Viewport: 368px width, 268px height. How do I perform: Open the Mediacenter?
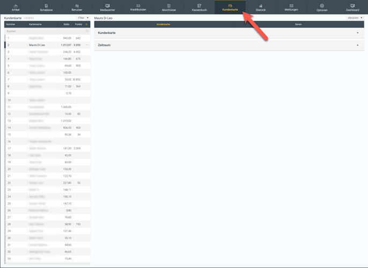pos(107,8)
